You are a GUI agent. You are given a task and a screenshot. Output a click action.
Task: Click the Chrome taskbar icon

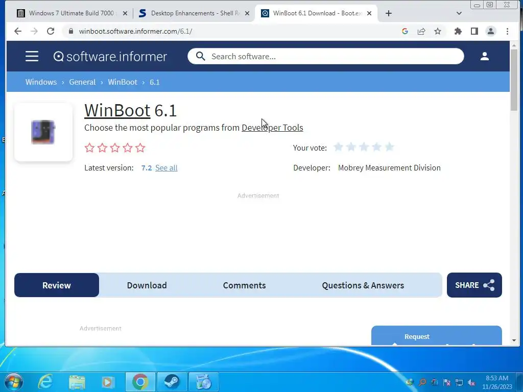click(x=140, y=382)
